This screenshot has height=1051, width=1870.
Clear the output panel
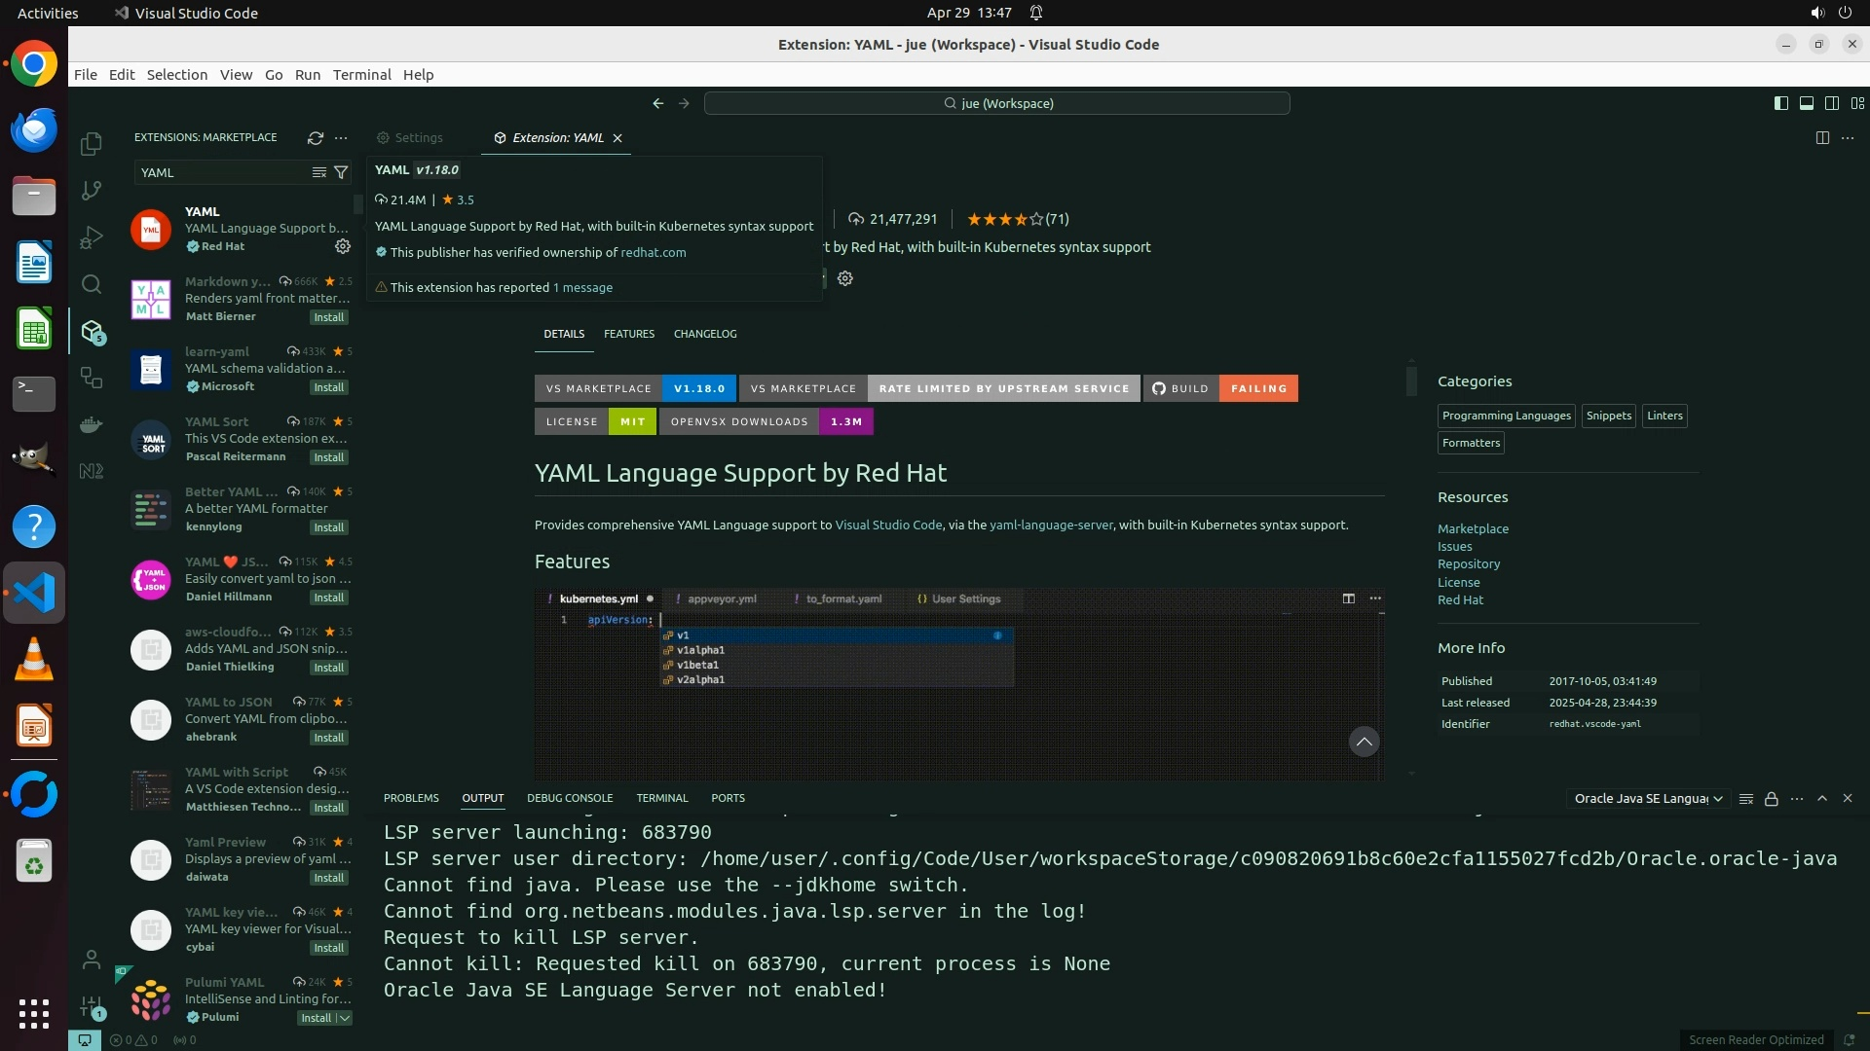(1745, 799)
